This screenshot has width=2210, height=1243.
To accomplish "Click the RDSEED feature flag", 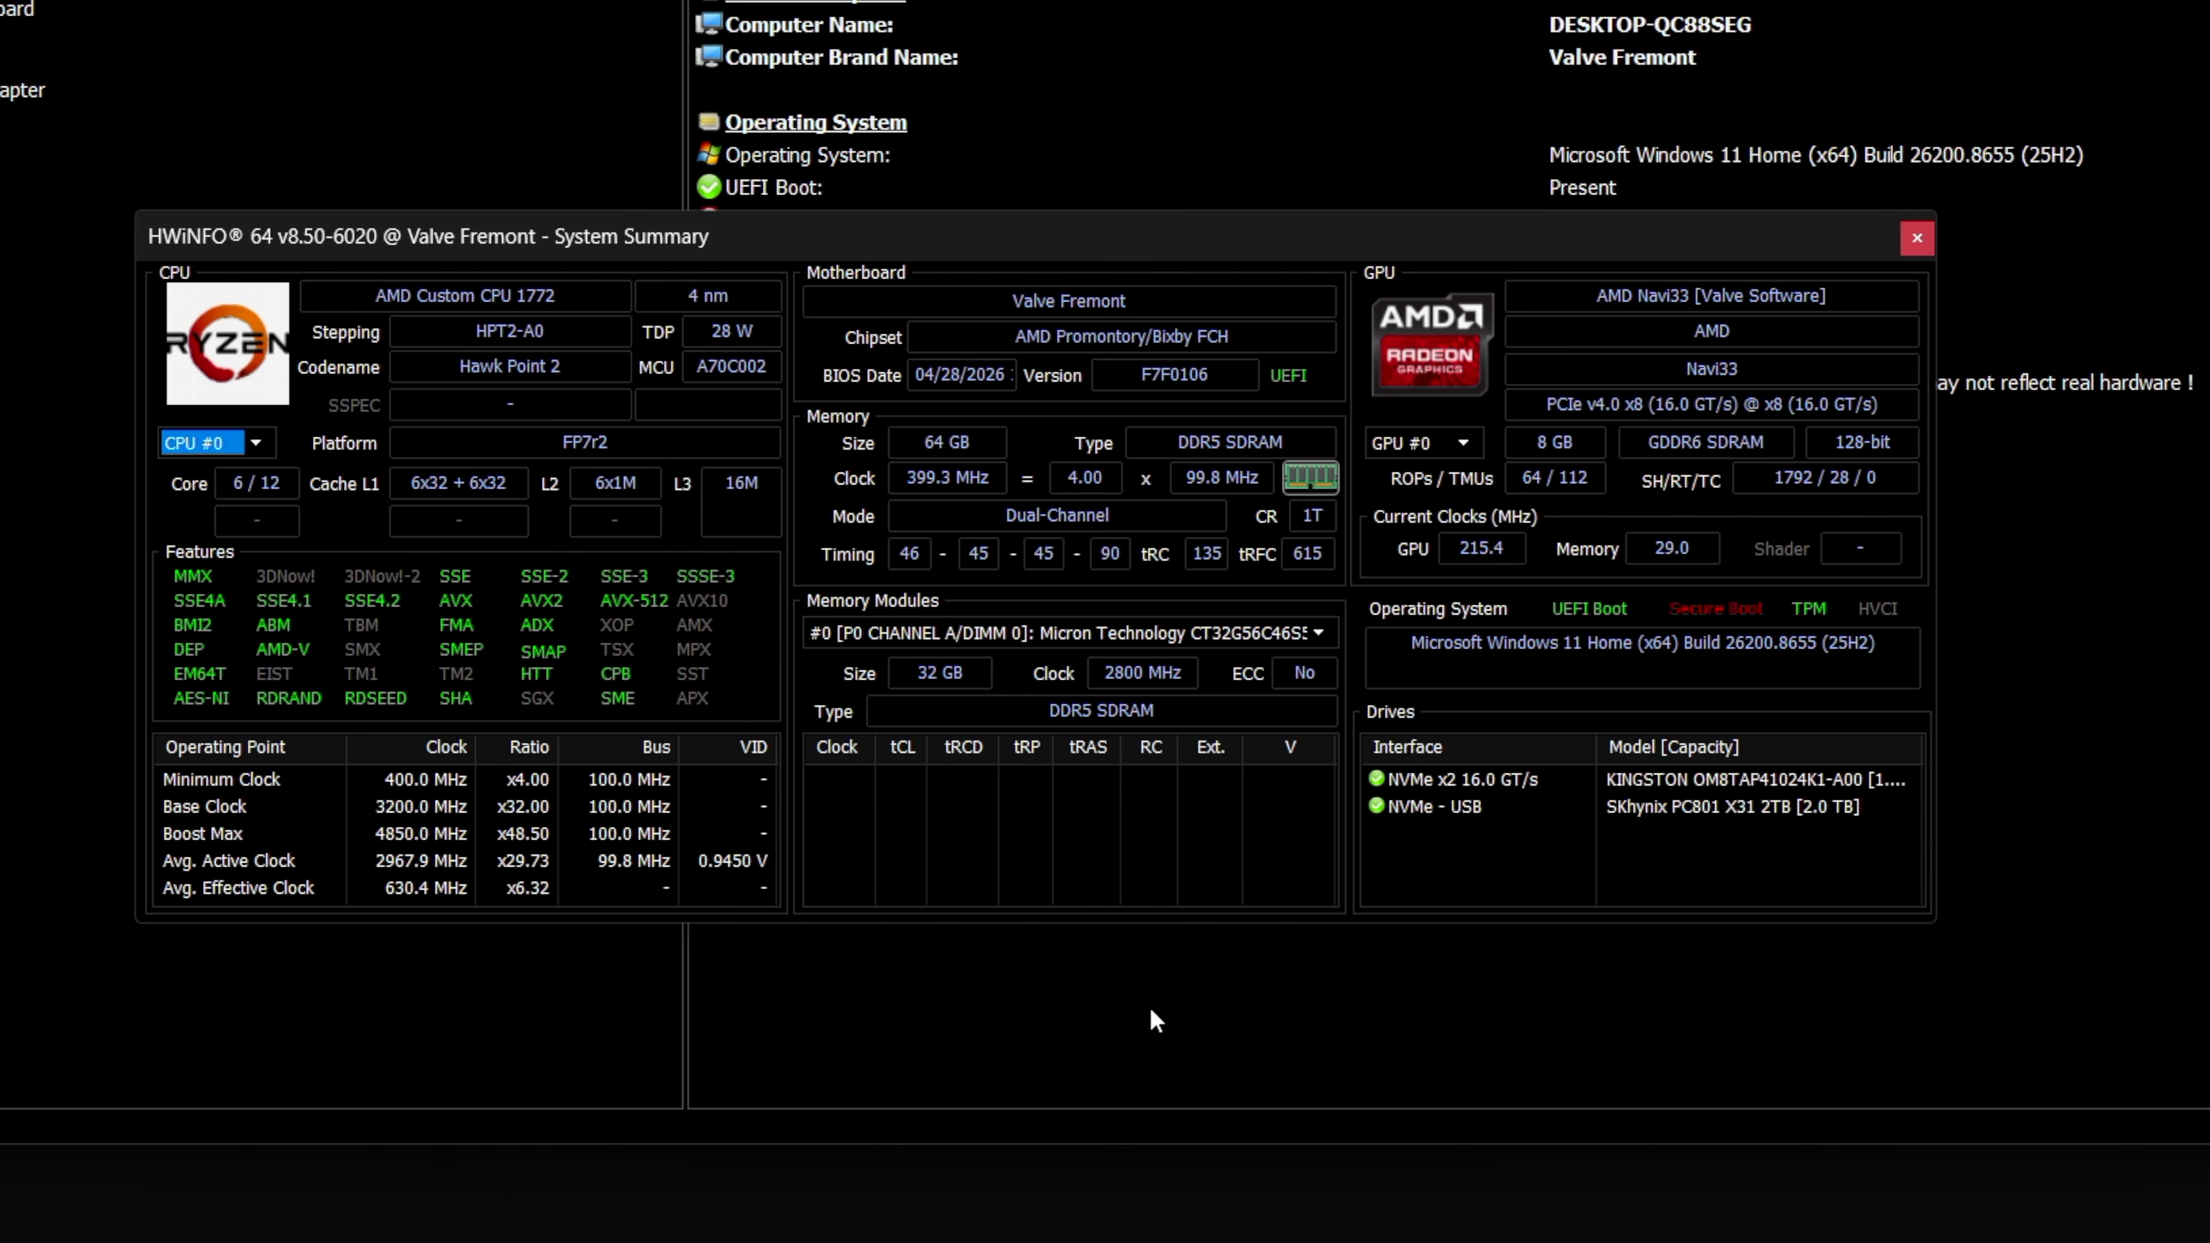I will pos(375,698).
